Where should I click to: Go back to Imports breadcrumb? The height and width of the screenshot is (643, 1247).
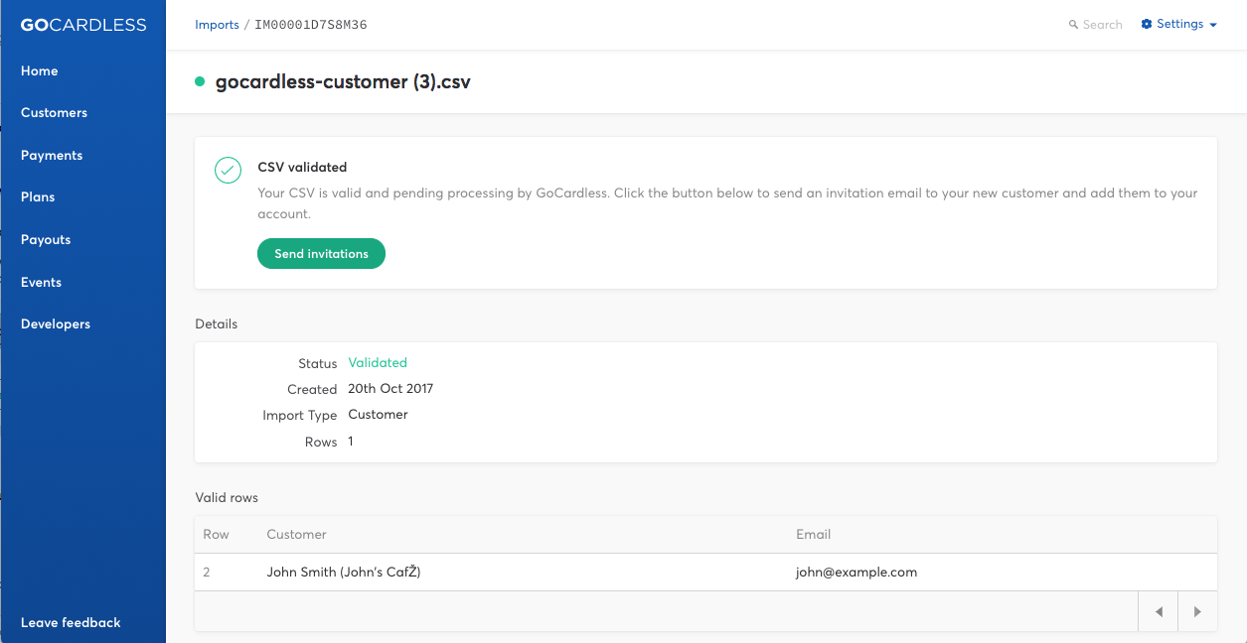pos(217,25)
